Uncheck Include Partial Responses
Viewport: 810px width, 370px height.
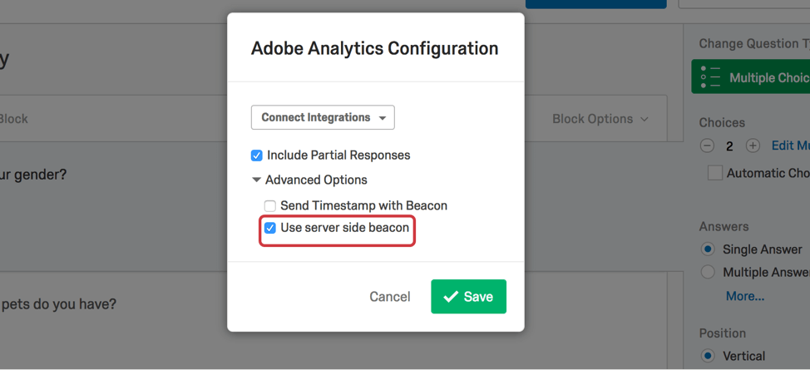click(256, 155)
